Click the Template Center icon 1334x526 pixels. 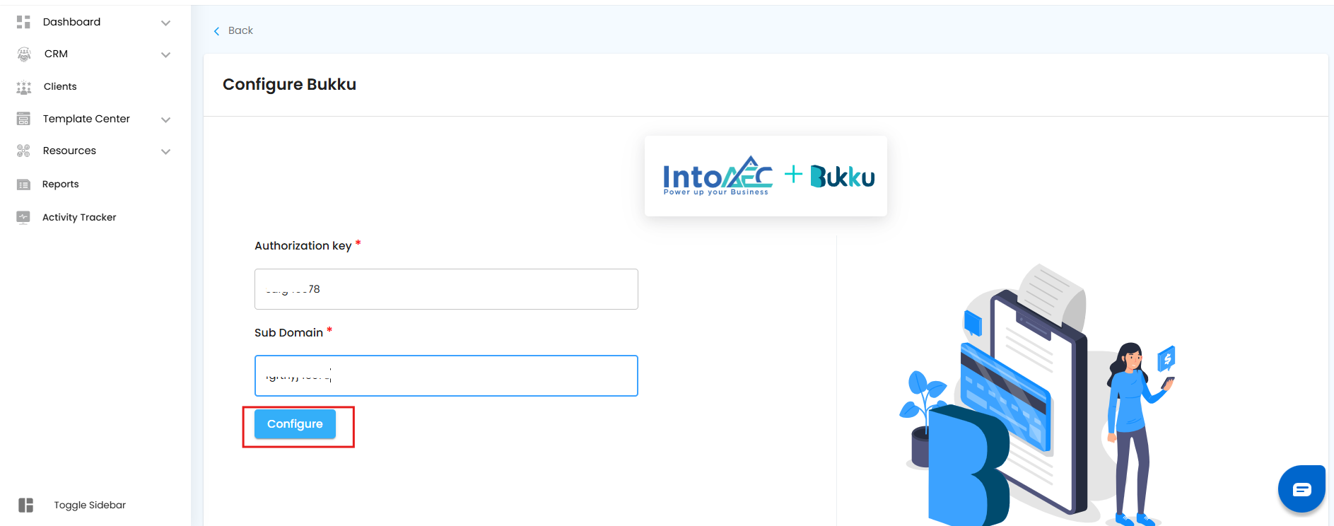[23, 119]
